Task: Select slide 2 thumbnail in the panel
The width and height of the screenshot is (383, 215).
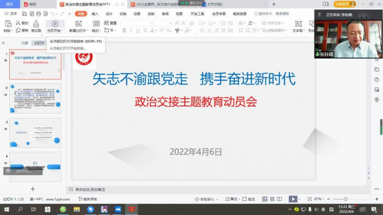Action: click(36, 98)
